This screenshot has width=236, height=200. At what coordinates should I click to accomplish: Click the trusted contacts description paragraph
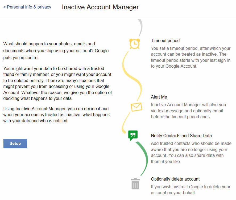point(191,152)
